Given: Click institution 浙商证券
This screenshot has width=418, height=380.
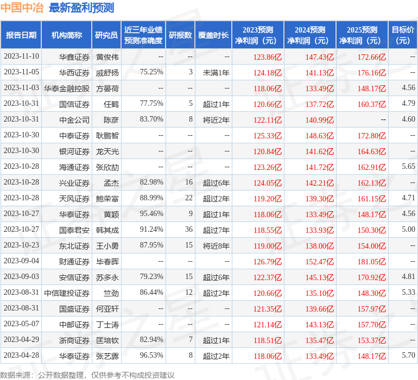Looking at the screenshot, I should [x=74, y=340].
